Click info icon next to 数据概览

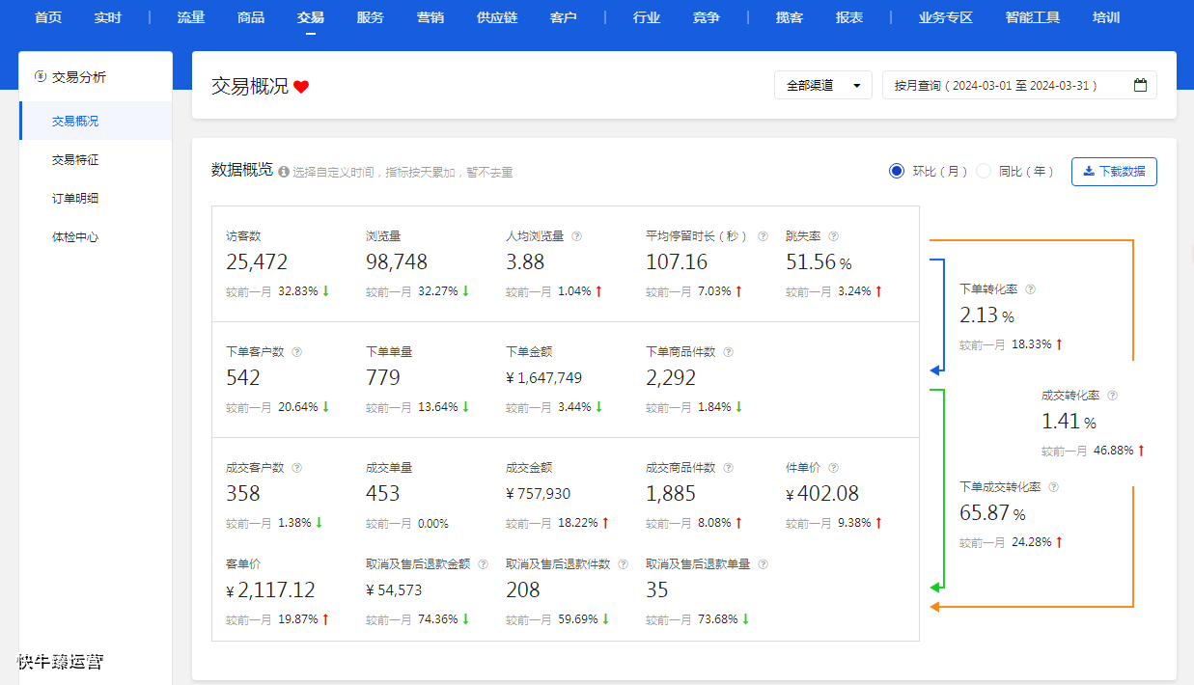pyautogui.click(x=284, y=172)
